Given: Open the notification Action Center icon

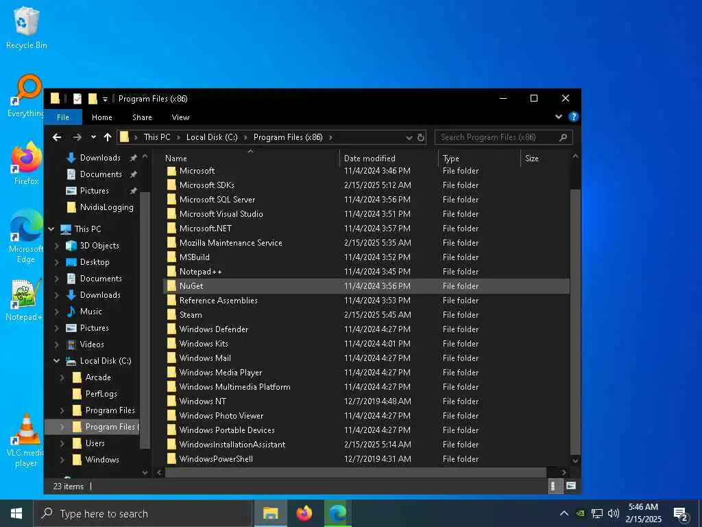Looking at the screenshot, I should coord(681,513).
